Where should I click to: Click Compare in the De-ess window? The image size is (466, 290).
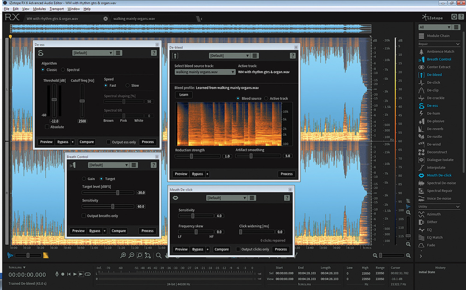click(x=87, y=142)
